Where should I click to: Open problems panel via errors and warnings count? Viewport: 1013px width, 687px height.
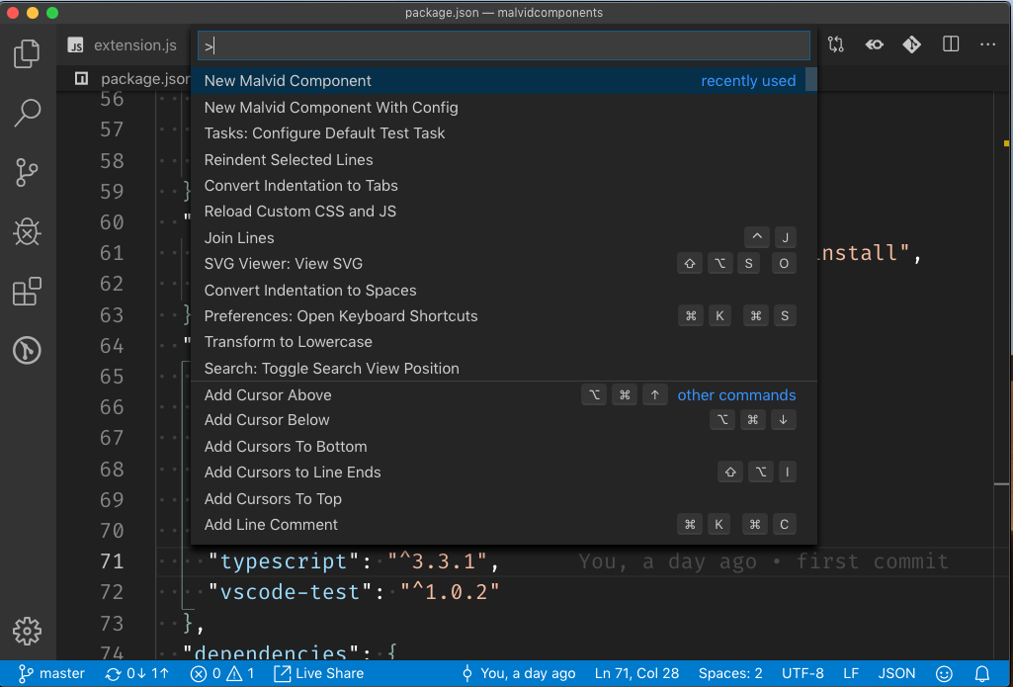click(223, 673)
